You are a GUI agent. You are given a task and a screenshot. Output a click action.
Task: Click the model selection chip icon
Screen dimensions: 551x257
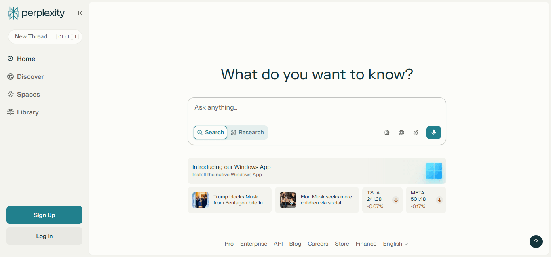[387, 133]
